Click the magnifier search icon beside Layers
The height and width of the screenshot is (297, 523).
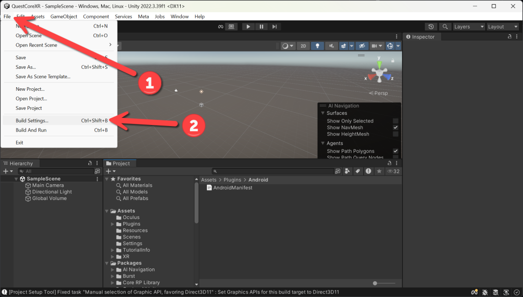(445, 27)
